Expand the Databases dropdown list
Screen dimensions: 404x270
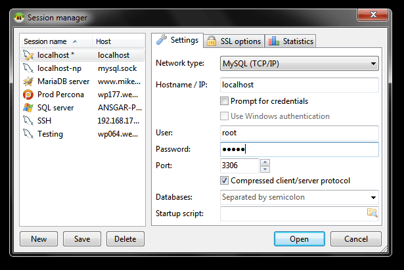pyautogui.click(x=373, y=197)
